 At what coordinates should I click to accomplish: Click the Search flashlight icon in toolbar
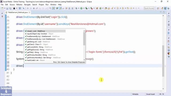pyautogui.click(x=112, y=8)
